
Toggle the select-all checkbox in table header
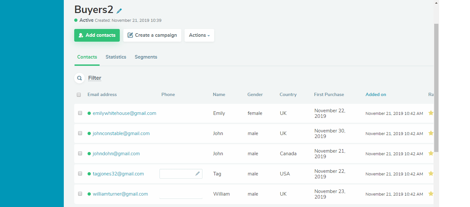point(79,95)
